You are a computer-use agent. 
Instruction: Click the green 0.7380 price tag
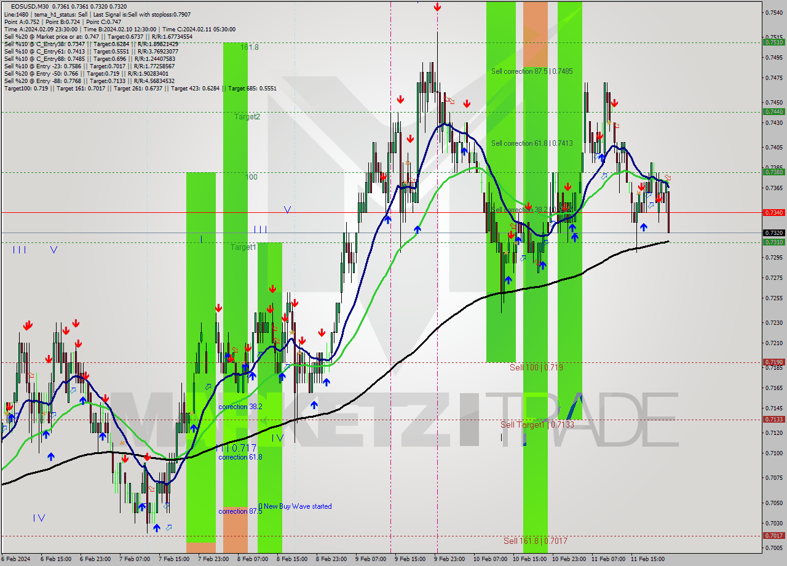(x=773, y=172)
